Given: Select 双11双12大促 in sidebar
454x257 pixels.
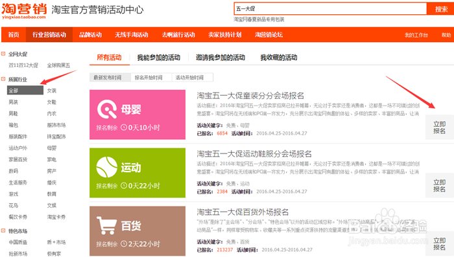Looking at the screenshot, I should pos(23,65).
